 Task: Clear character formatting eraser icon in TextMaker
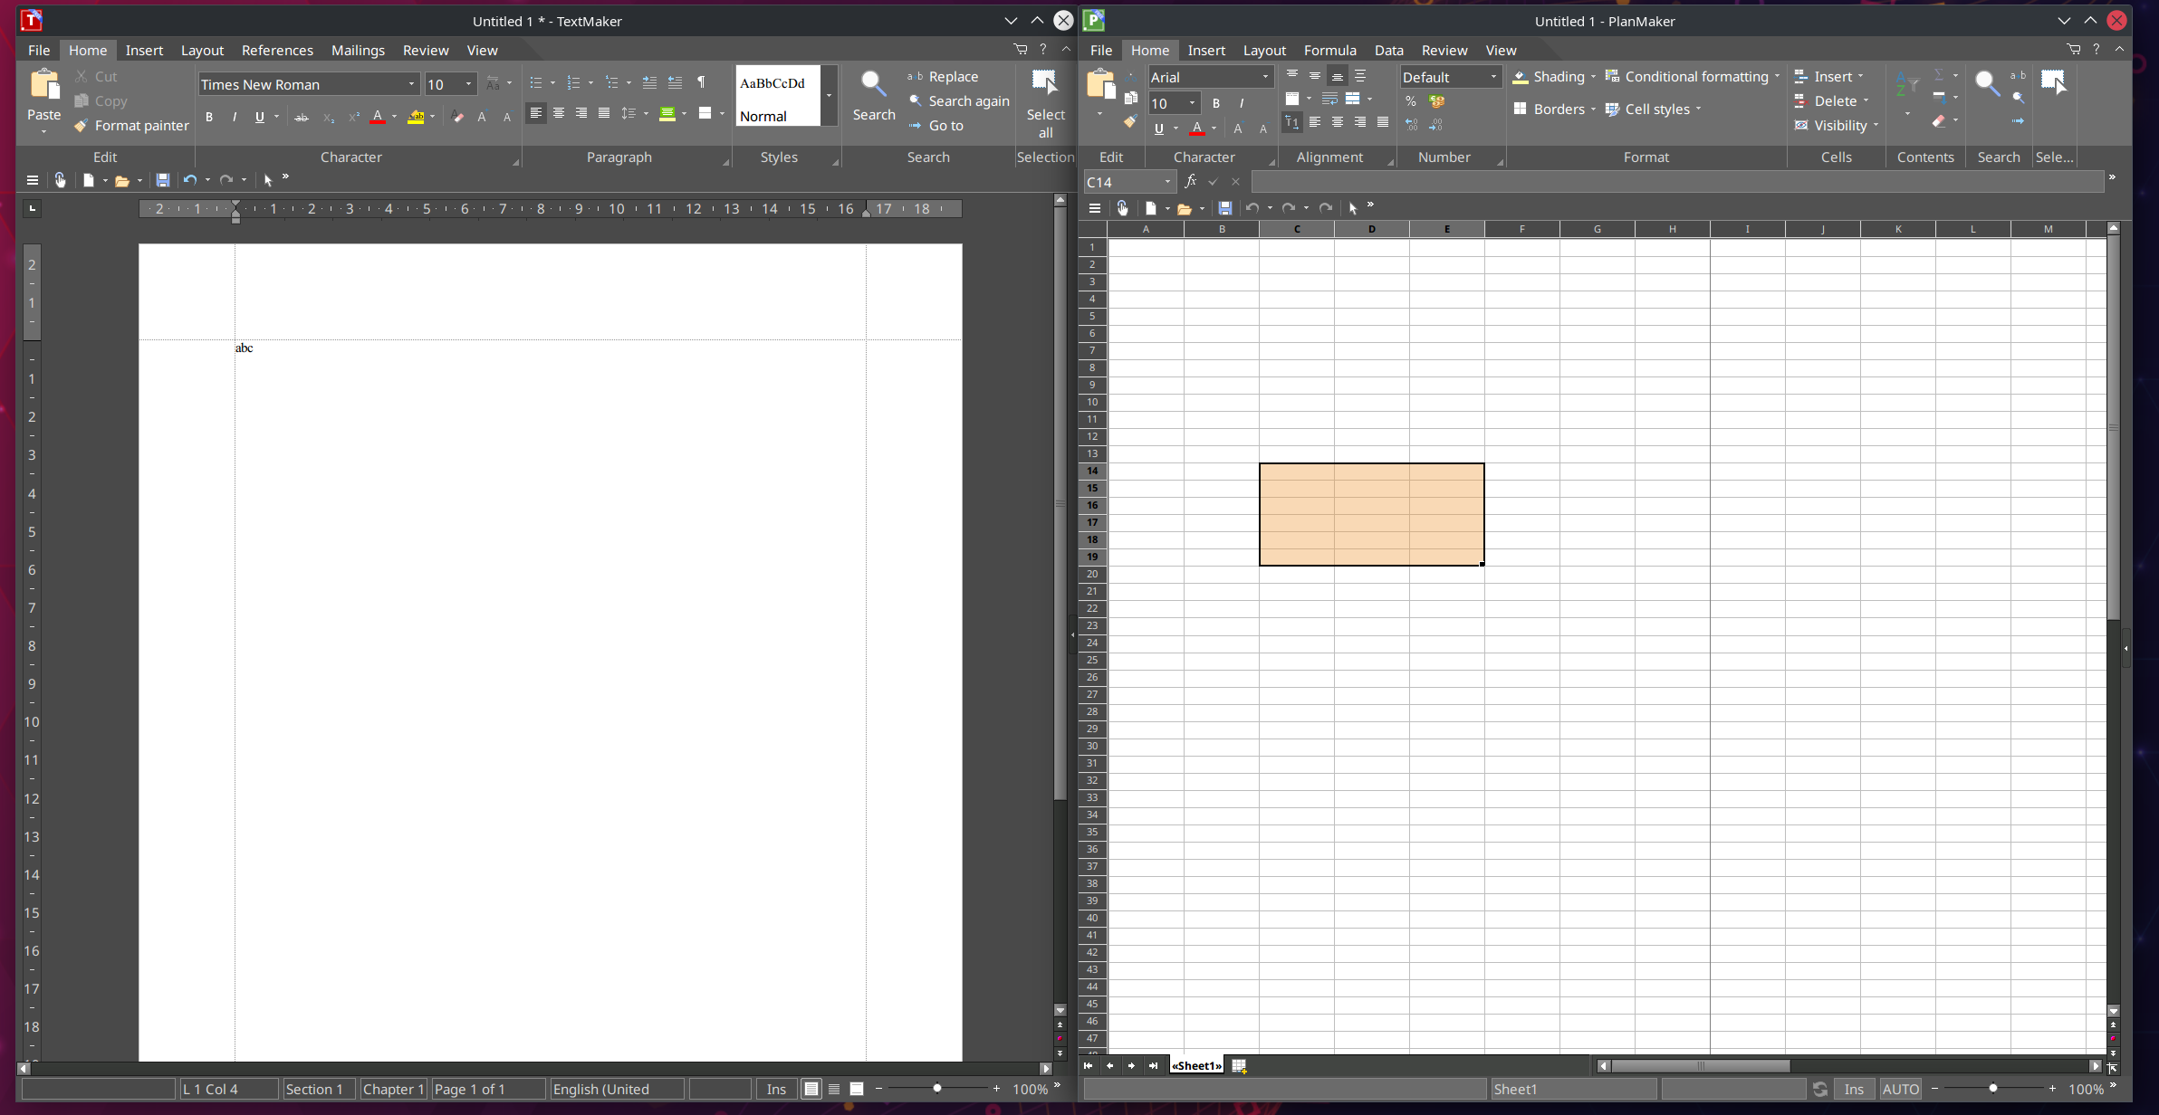tap(457, 117)
